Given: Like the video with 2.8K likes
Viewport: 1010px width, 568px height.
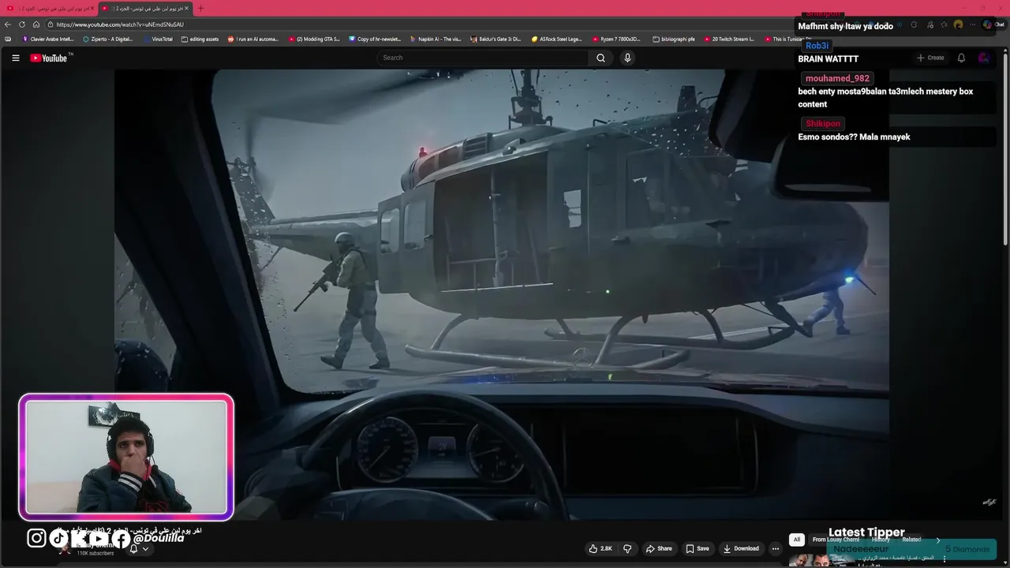Looking at the screenshot, I should pyautogui.click(x=600, y=548).
